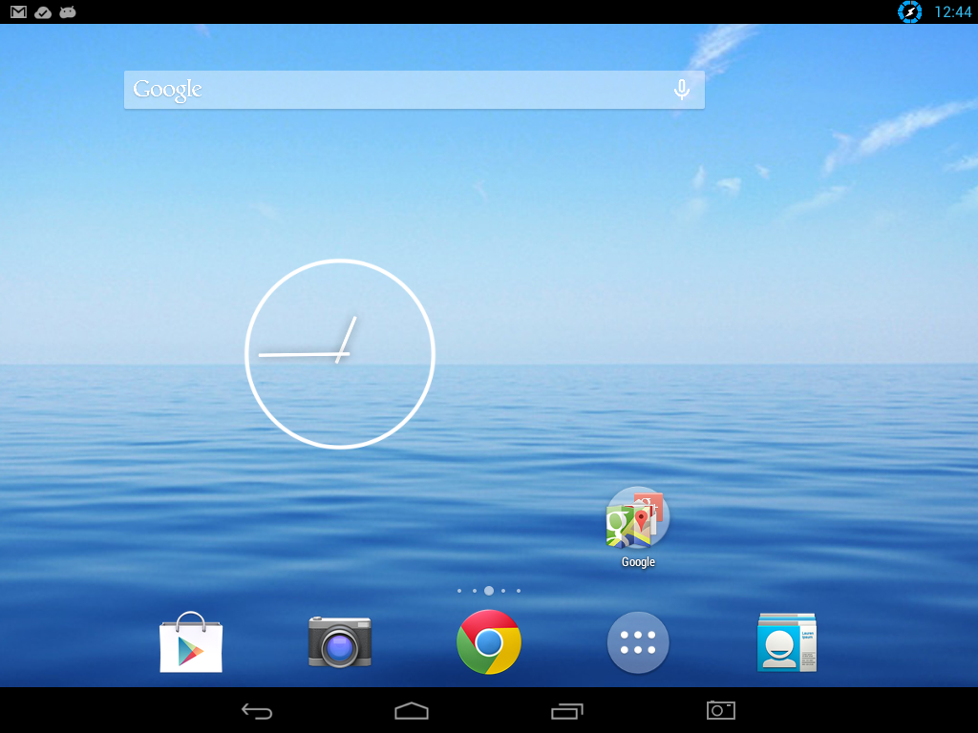
Task: Tap the Android debug notification icon
Action: coord(68,11)
